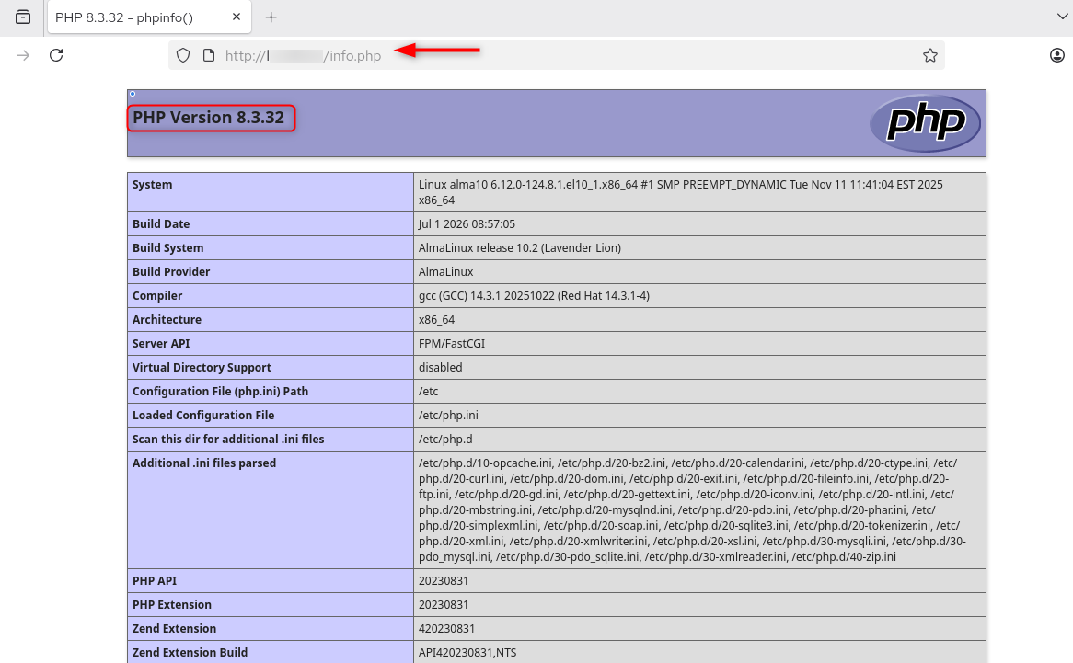Close the phpinfo() tab
1073x663 pixels.
pyautogui.click(x=237, y=17)
